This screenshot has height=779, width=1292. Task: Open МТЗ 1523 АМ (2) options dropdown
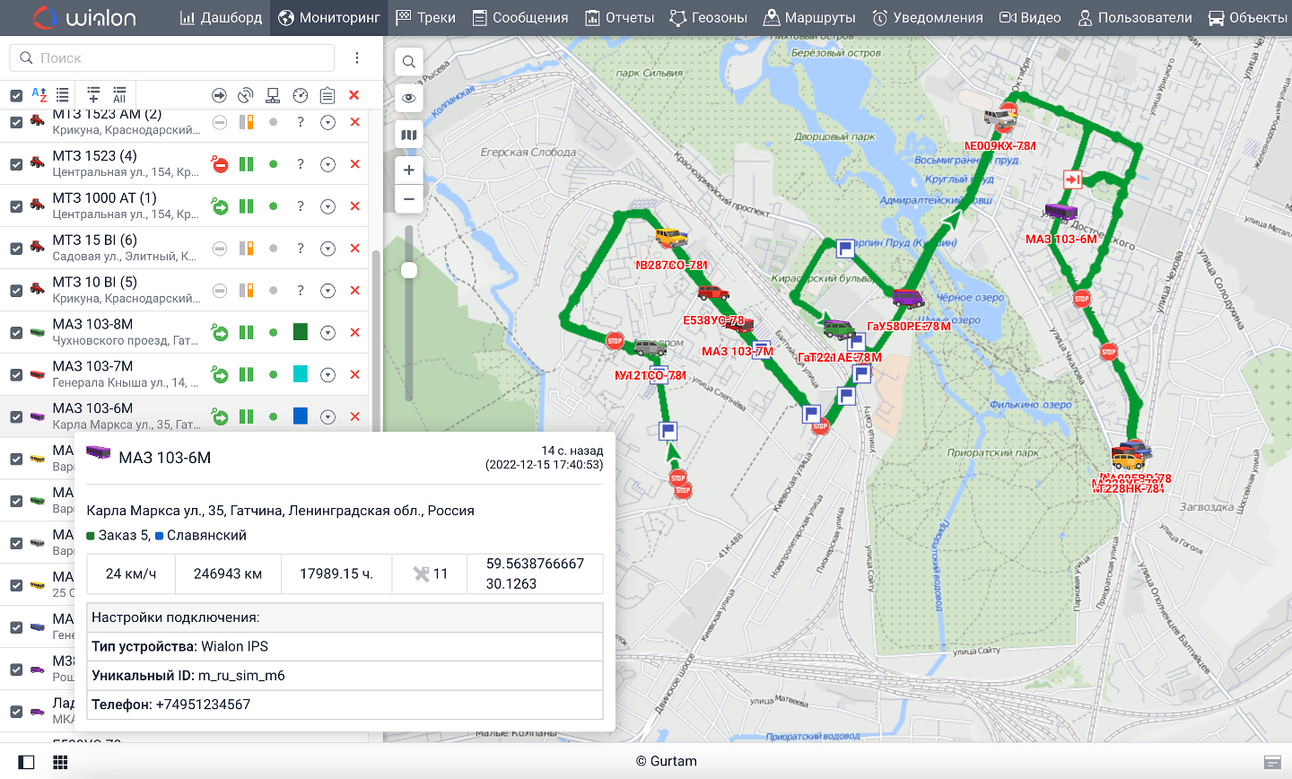coord(328,122)
